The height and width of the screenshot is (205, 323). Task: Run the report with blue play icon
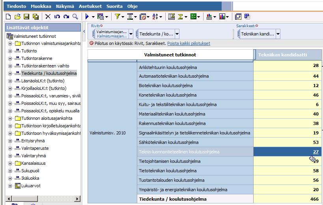(x=87, y=17)
